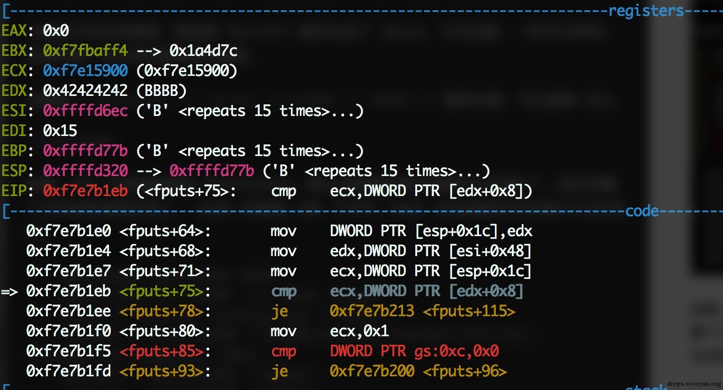Screen dimensions: 723x390
Task: Select the EIP address 0xf7e7b1eb
Action: [85, 191]
